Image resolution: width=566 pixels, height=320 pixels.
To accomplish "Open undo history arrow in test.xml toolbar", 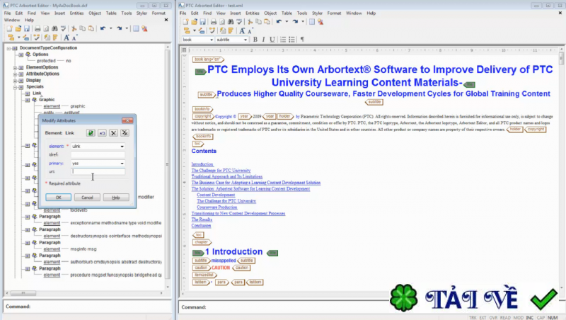I will click(x=287, y=22).
